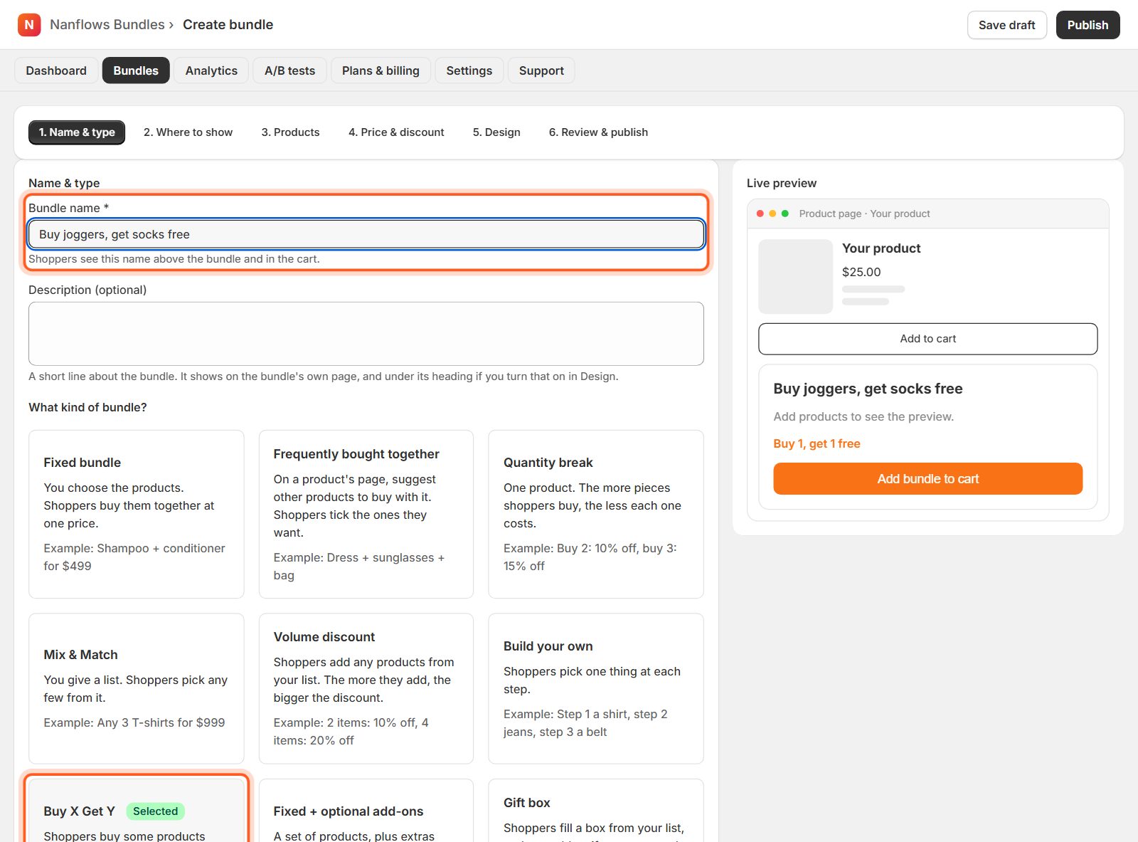Select step 1. Name & type
The image size is (1138, 842).
77,132
